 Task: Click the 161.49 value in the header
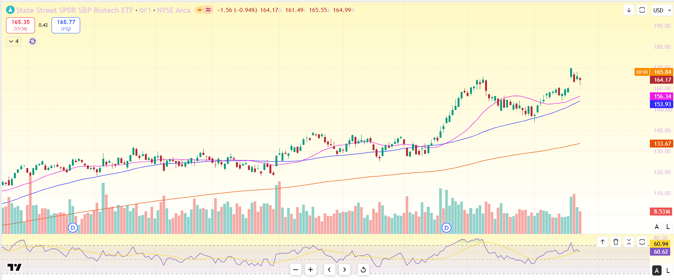pyautogui.click(x=294, y=10)
